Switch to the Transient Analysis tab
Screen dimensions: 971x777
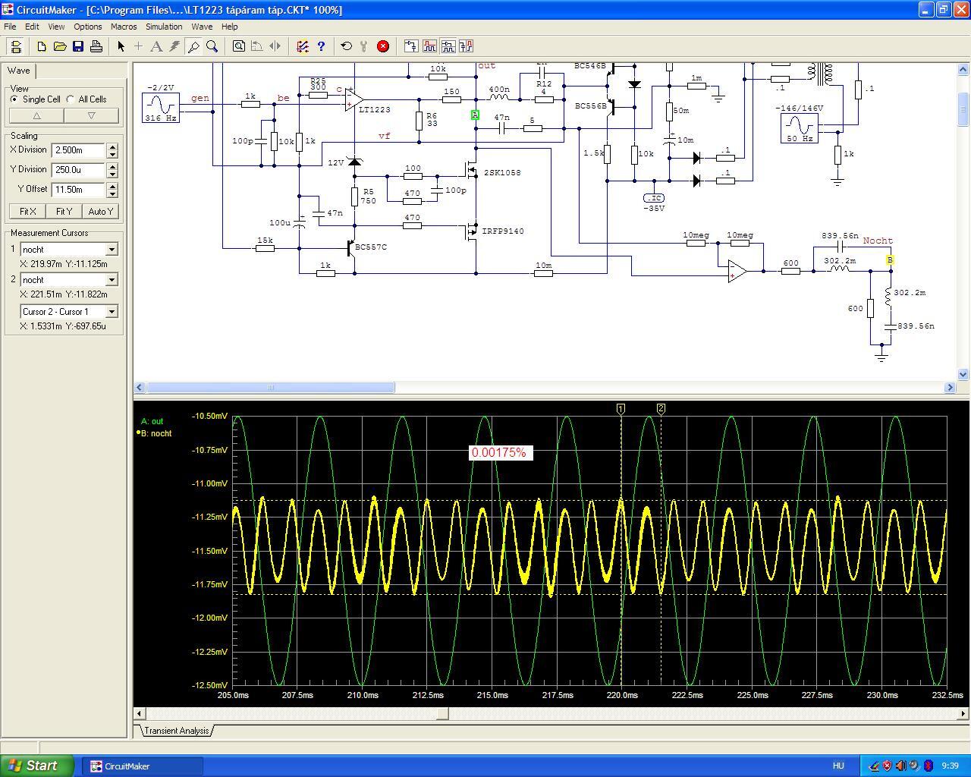click(176, 731)
